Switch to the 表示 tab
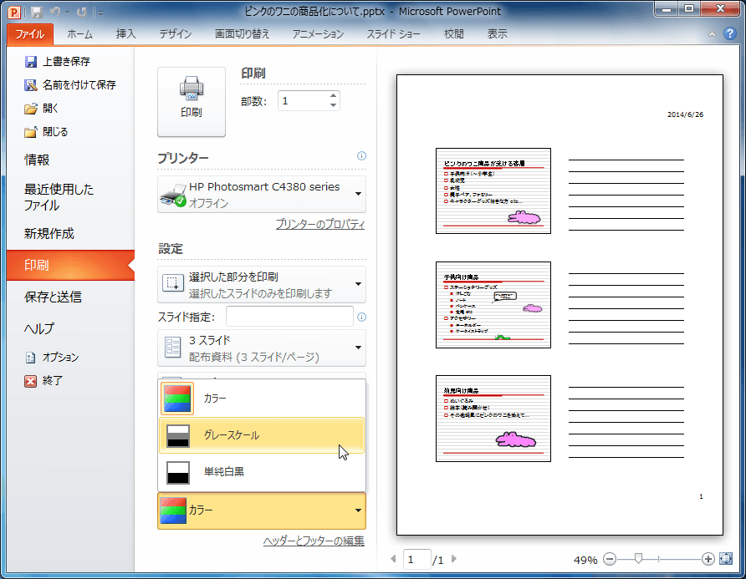The height and width of the screenshot is (579, 746). click(497, 34)
